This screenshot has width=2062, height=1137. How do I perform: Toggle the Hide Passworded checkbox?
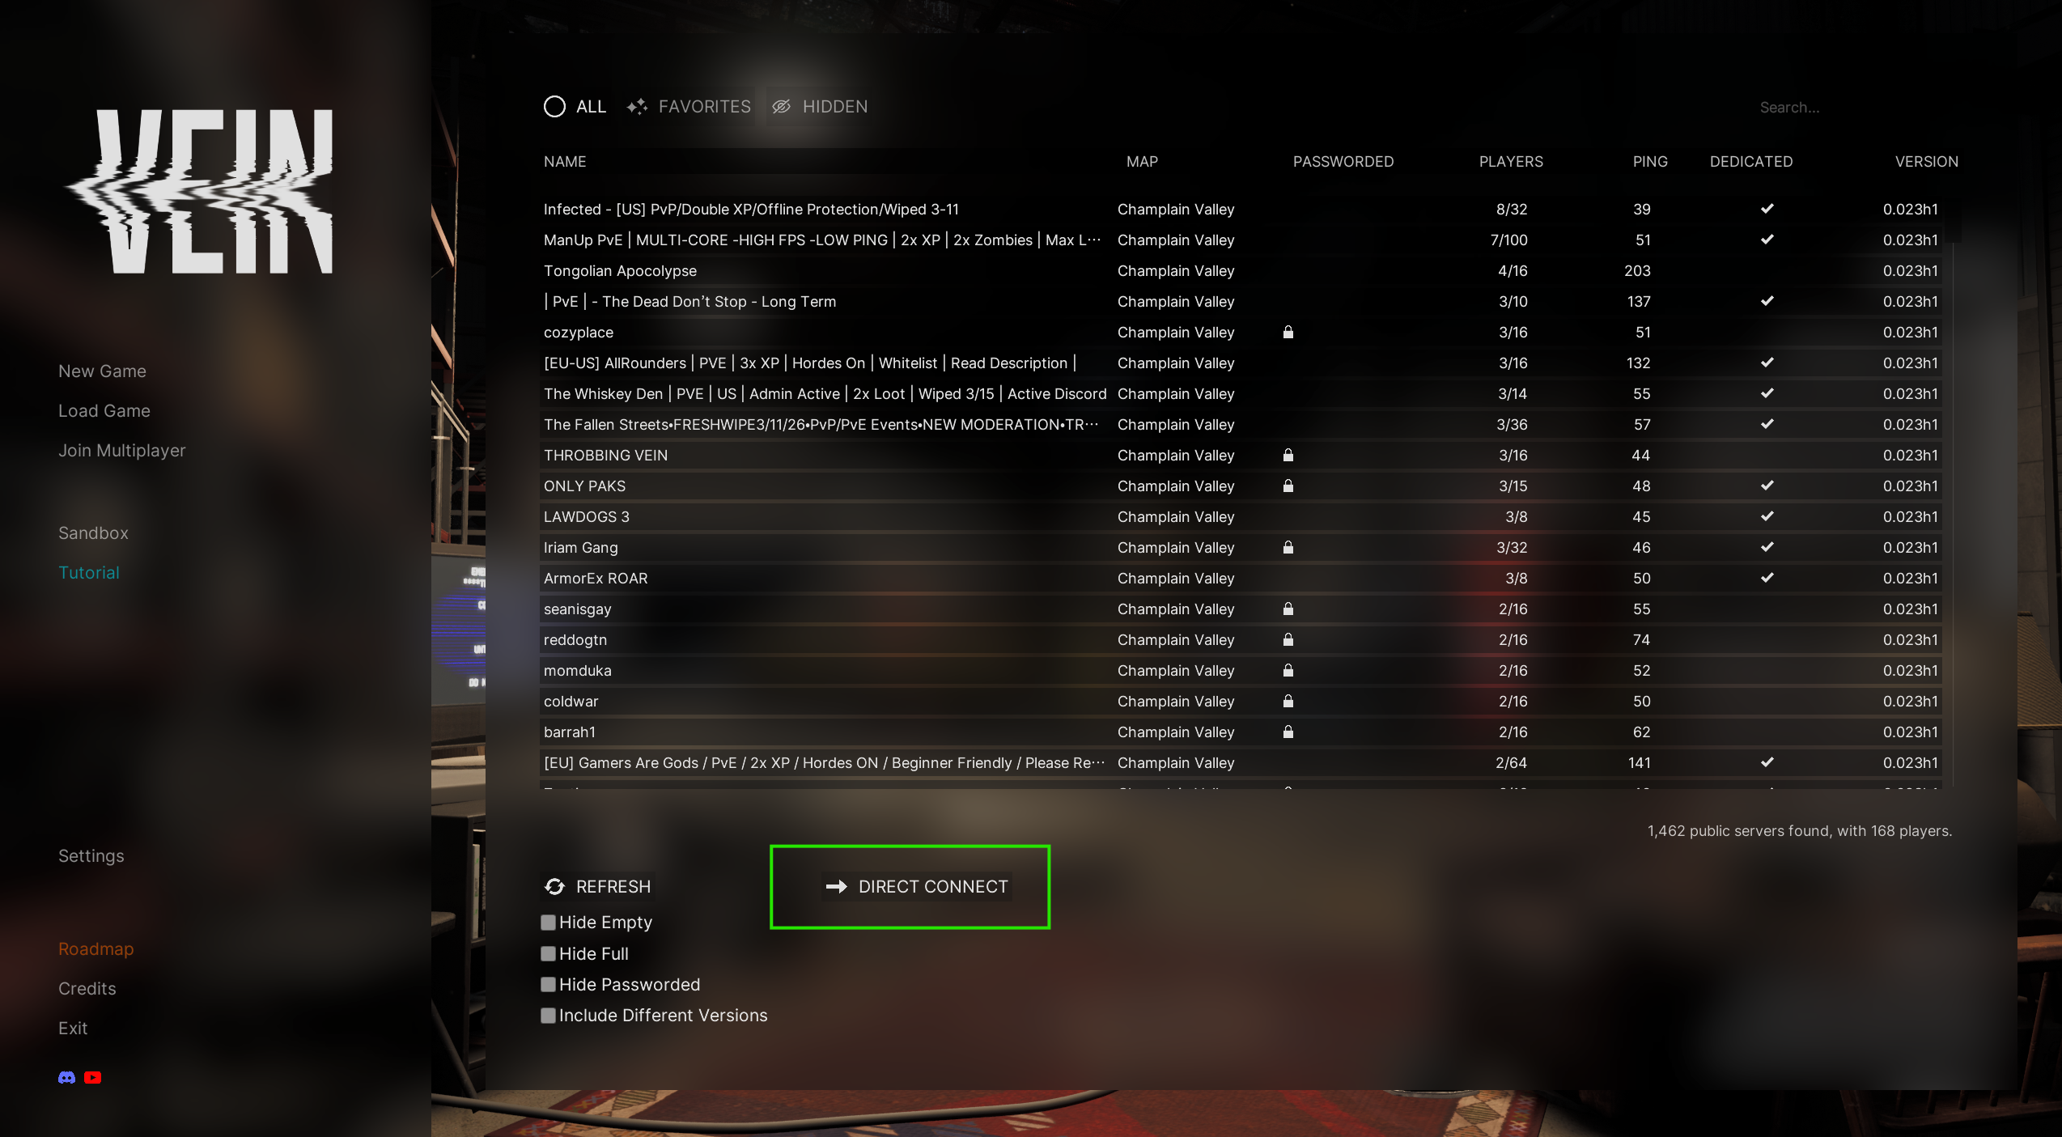coord(549,985)
